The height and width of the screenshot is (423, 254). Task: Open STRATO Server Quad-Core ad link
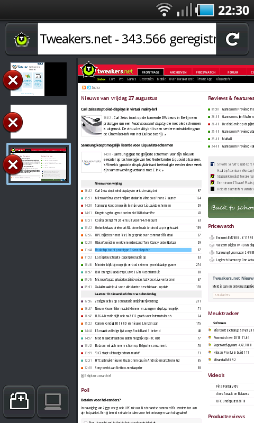(235, 164)
